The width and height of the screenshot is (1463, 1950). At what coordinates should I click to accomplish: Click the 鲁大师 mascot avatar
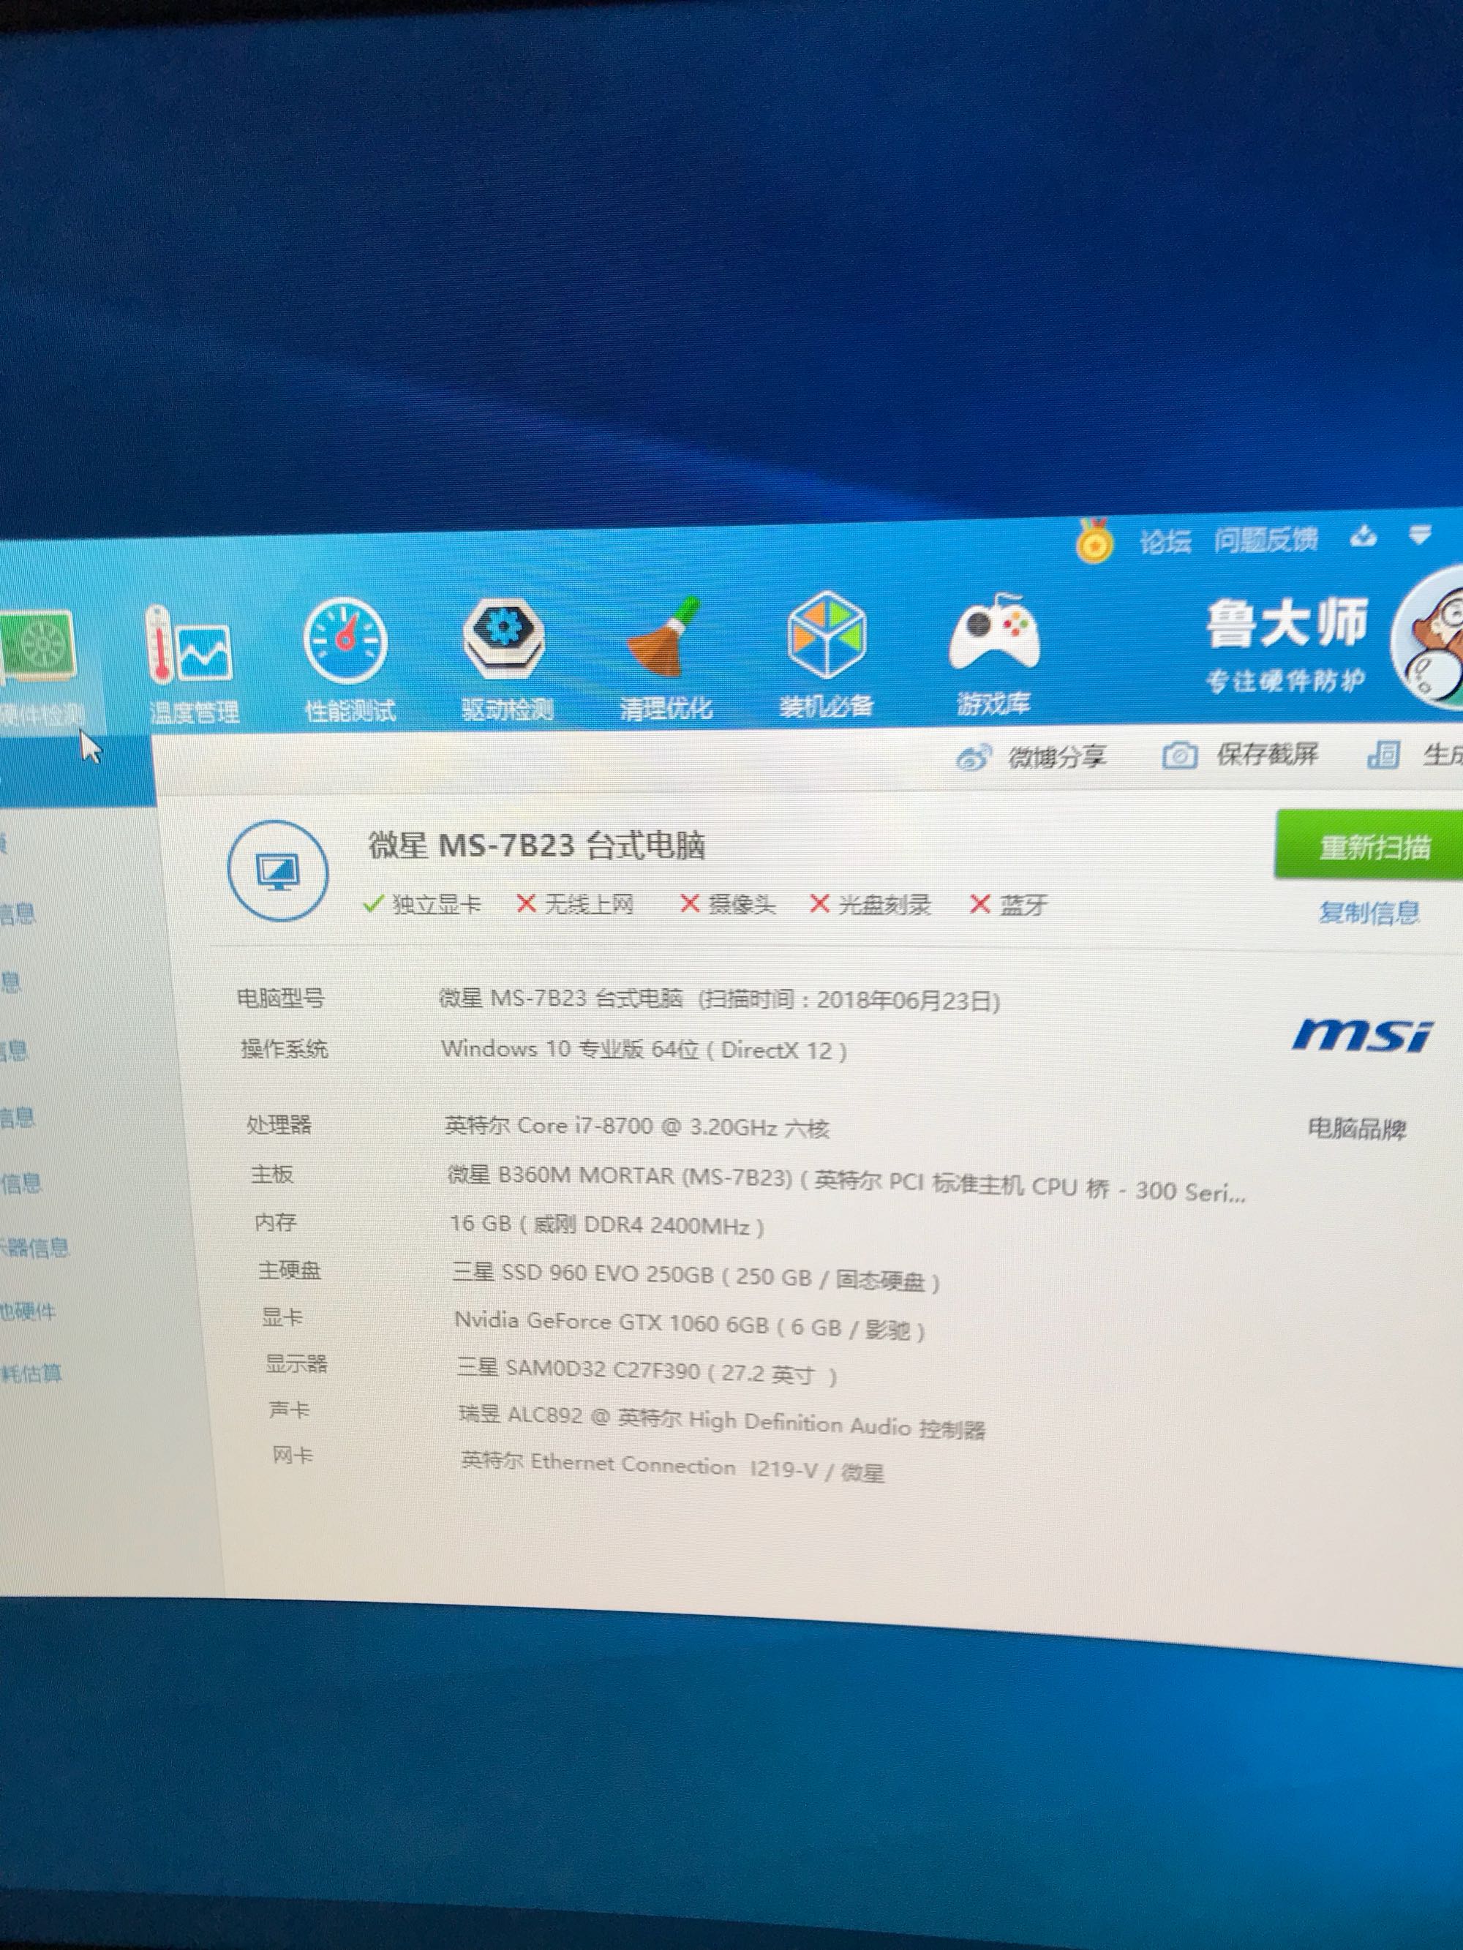pos(1430,637)
